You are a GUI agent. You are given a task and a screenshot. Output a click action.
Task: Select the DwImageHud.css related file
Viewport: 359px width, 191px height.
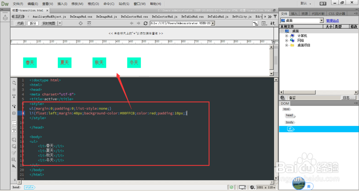click(81, 17)
